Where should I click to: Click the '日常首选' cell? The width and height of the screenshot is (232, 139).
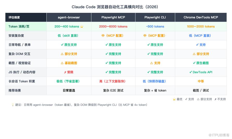(x=69, y=91)
